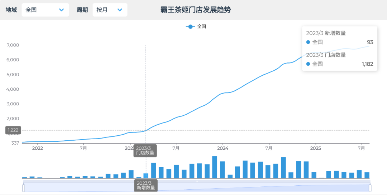Select the 2024 x-axis label
This screenshot has height=195, width=387.
coord(223,148)
